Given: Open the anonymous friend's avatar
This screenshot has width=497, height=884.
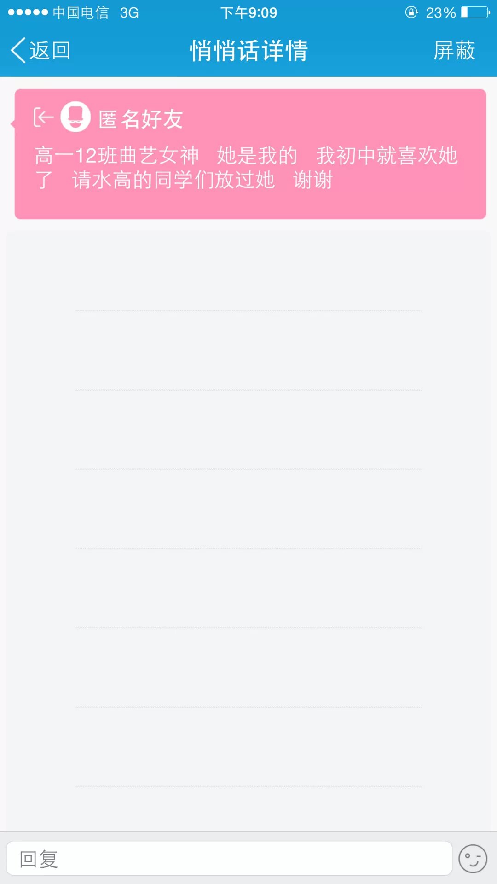Looking at the screenshot, I should coord(75,117).
